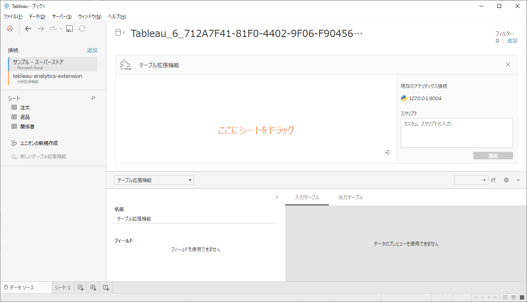Add a new dashboard using its icon
The height and width of the screenshot is (302, 527).
coord(93,287)
